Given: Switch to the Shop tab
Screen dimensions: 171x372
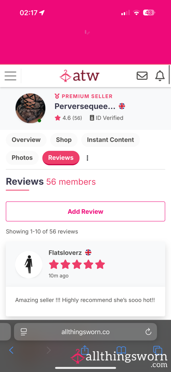Looking at the screenshot, I should tap(64, 140).
